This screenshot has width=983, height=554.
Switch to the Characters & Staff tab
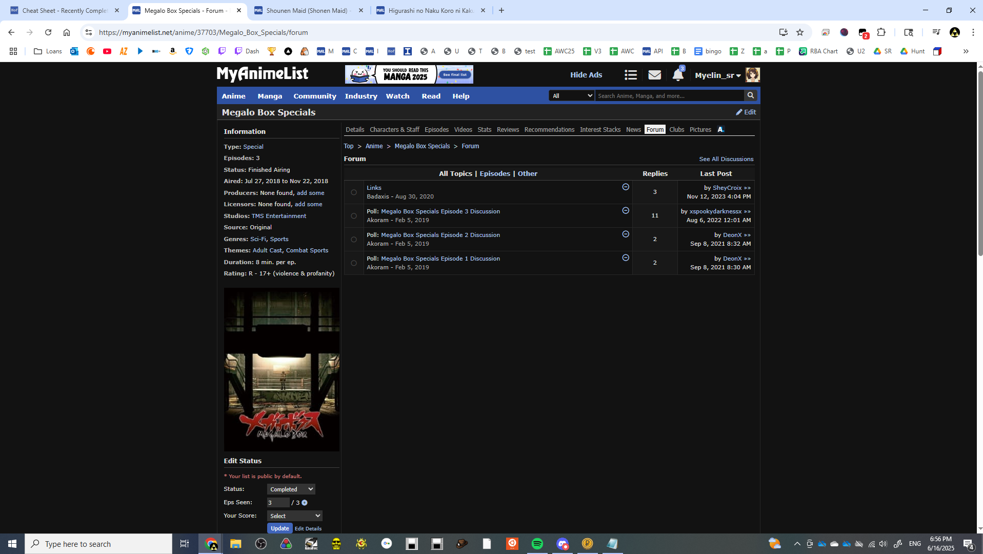click(394, 130)
